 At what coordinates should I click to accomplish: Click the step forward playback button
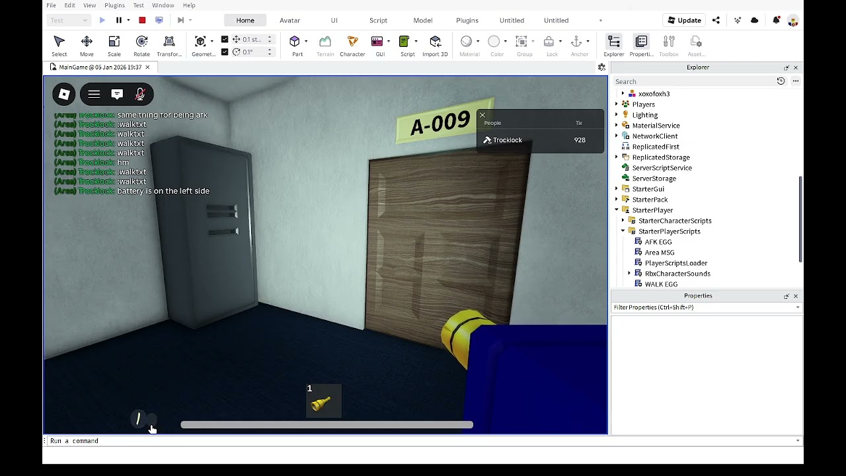coord(180,20)
